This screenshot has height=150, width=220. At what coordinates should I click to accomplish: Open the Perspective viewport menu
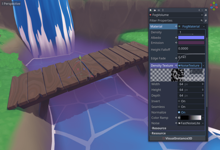[11, 4]
